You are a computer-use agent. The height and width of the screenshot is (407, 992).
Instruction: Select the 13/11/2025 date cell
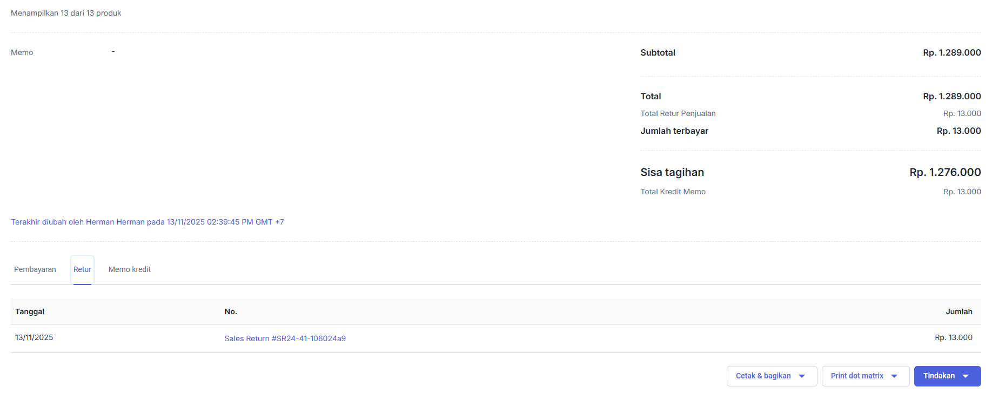[x=34, y=337]
